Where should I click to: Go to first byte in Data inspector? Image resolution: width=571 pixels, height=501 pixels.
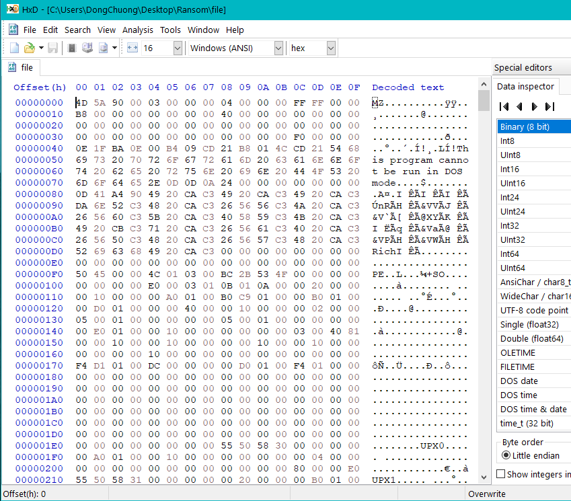click(504, 106)
